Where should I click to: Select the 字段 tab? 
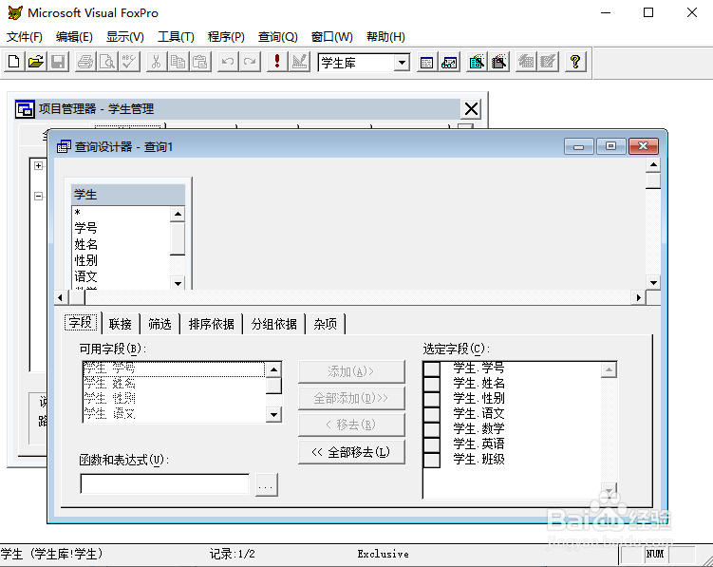81,323
